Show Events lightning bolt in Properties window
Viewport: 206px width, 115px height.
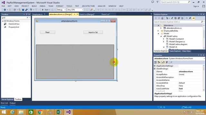167,62
